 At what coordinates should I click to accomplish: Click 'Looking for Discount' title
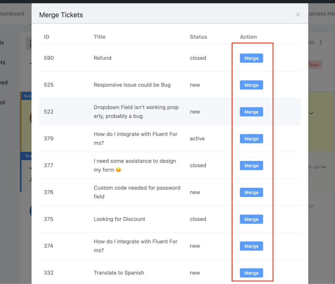point(119,219)
